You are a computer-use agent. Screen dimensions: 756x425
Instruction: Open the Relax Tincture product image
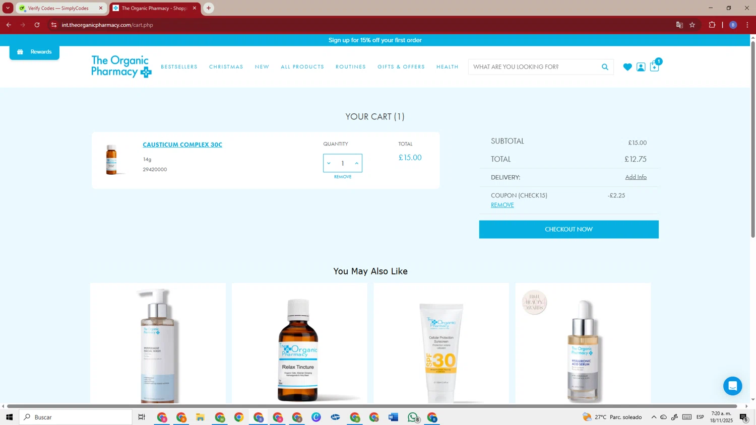pyautogui.click(x=299, y=343)
